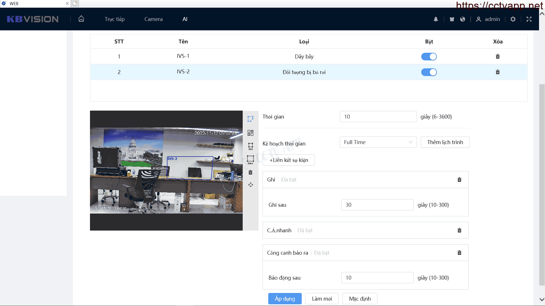
Task: Expand the Full Time schedule dropdown
Action: click(378, 142)
